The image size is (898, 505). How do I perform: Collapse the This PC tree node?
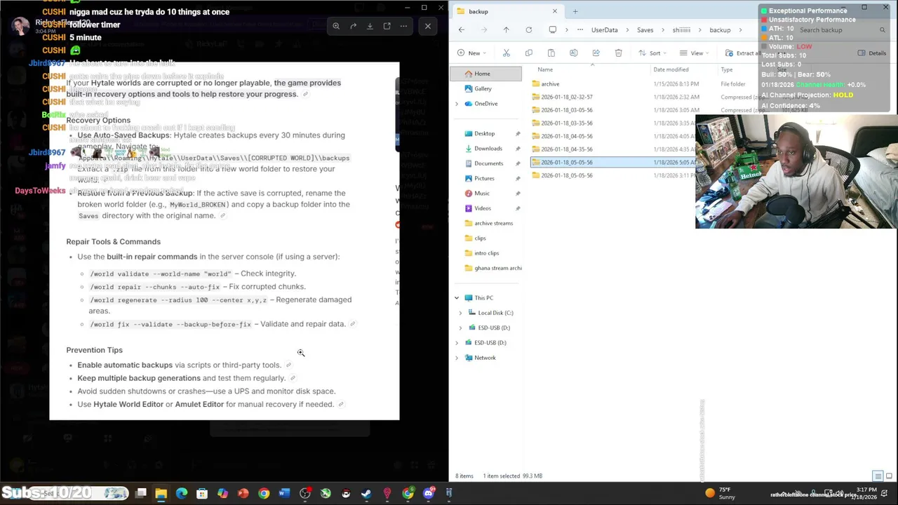pyautogui.click(x=457, y=298)
